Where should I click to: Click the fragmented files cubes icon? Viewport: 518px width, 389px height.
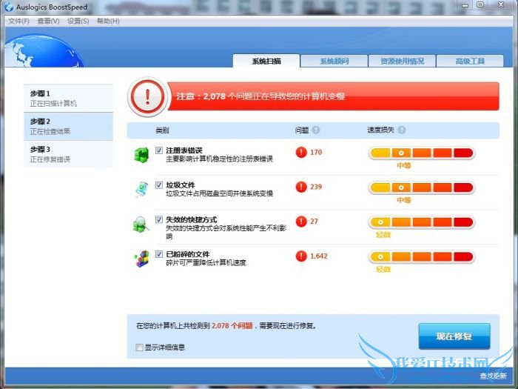(142, 259)
